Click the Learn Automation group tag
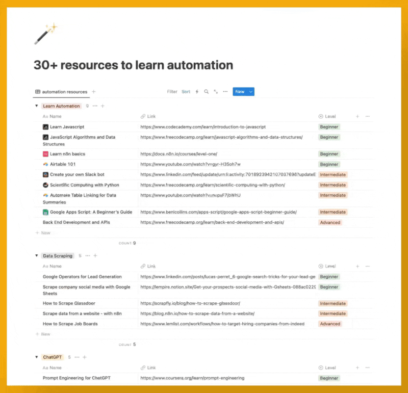 pos(61,106)
